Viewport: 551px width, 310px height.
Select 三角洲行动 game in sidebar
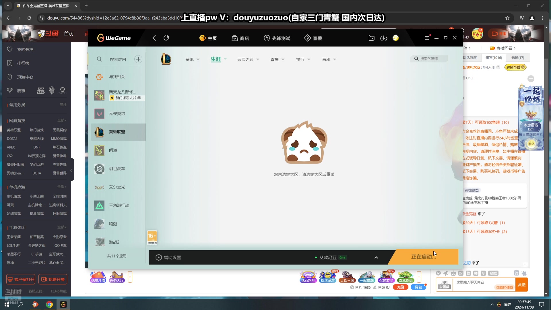118,206
